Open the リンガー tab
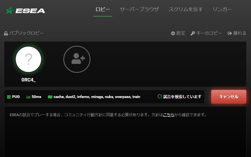This screenshot has height=157, width=251. pos(222,9)
